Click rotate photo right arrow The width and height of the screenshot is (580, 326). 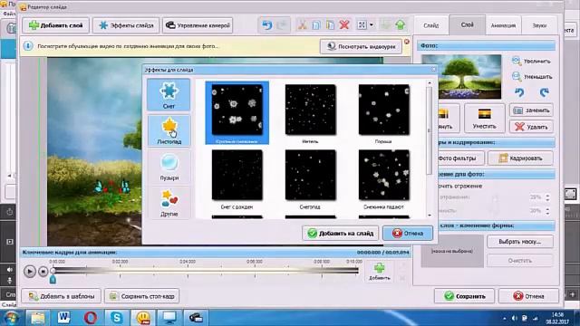click(544, 92)
